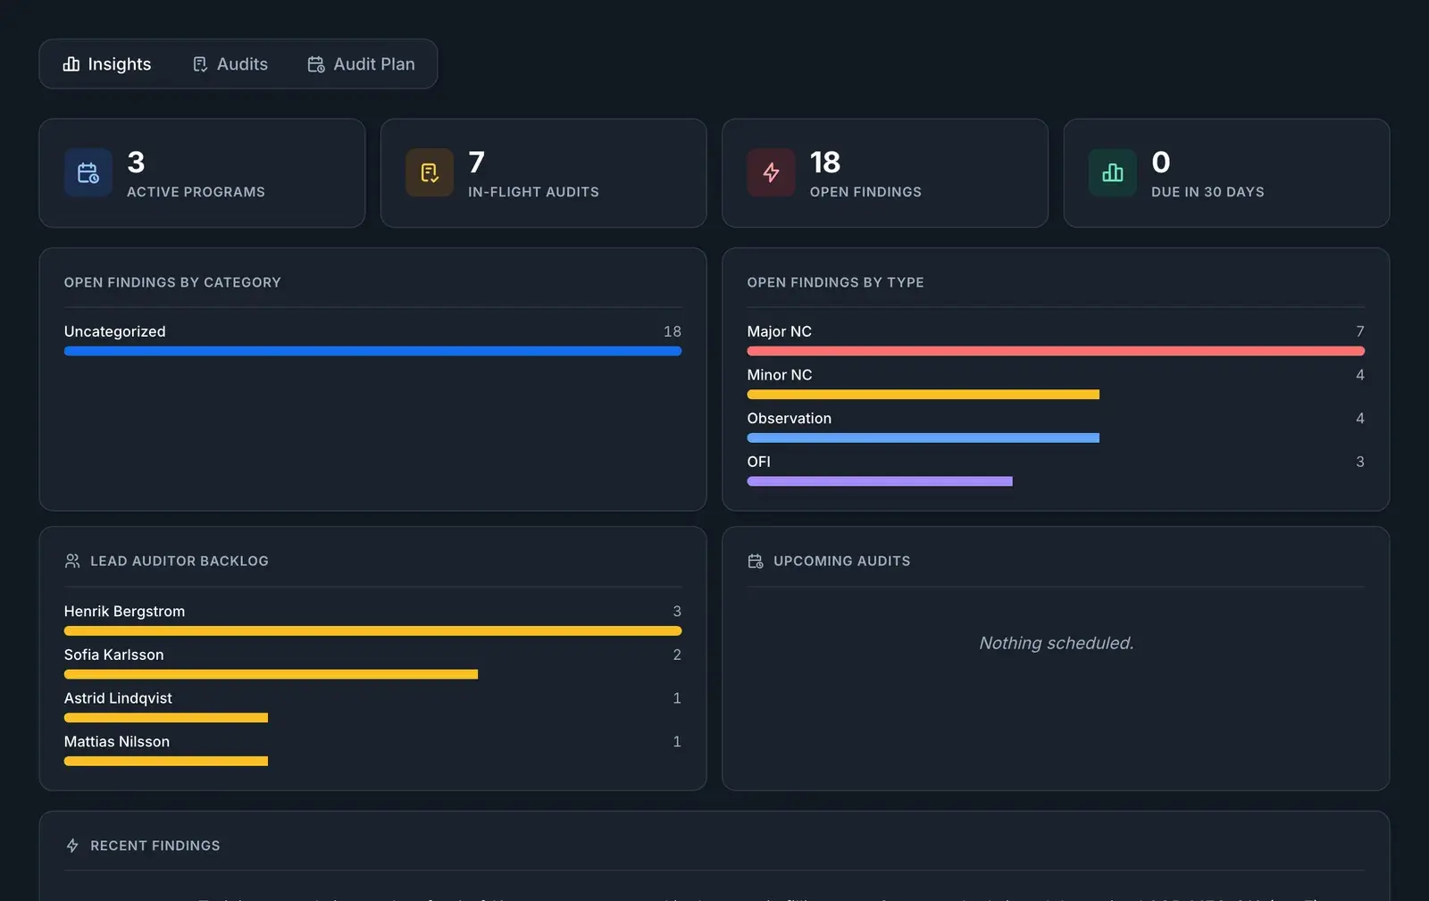Go to the Audit Plan tab
This screenshot has height=901, width=1429.
coord(362,64)
